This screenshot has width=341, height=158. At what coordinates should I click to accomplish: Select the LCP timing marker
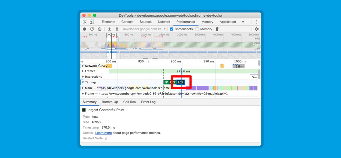tap(181, 82)
